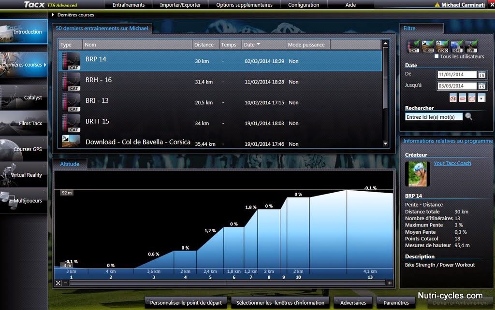Toggle the timed VIDEO filter icon
Viewport: 495px width, 310px height.
click(442, 46)
